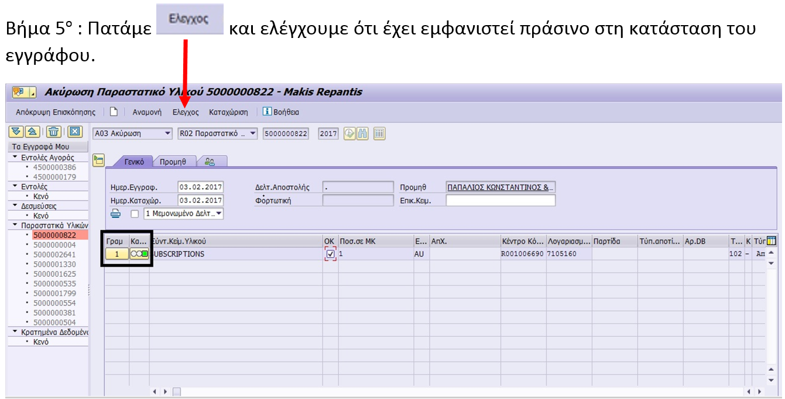Open vendor link ΠΑΠΑΛΙΟΣ ΚΩΝΣΤΑΝΤΙΝΟΣ

tap(500, 187)
